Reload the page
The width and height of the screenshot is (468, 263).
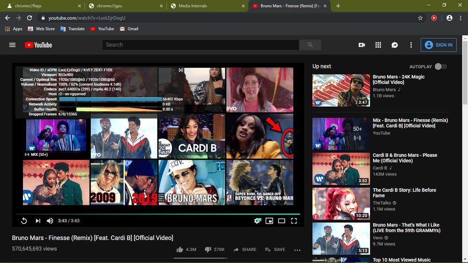point(29,18)
